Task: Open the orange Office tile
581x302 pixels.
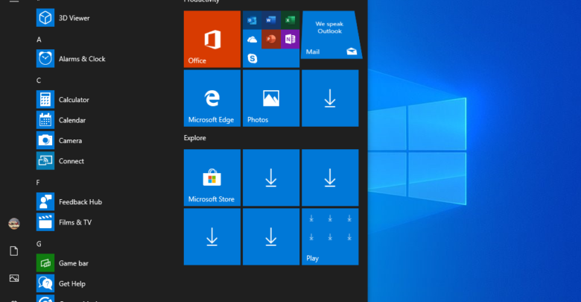Action: (x=212, y=39)
